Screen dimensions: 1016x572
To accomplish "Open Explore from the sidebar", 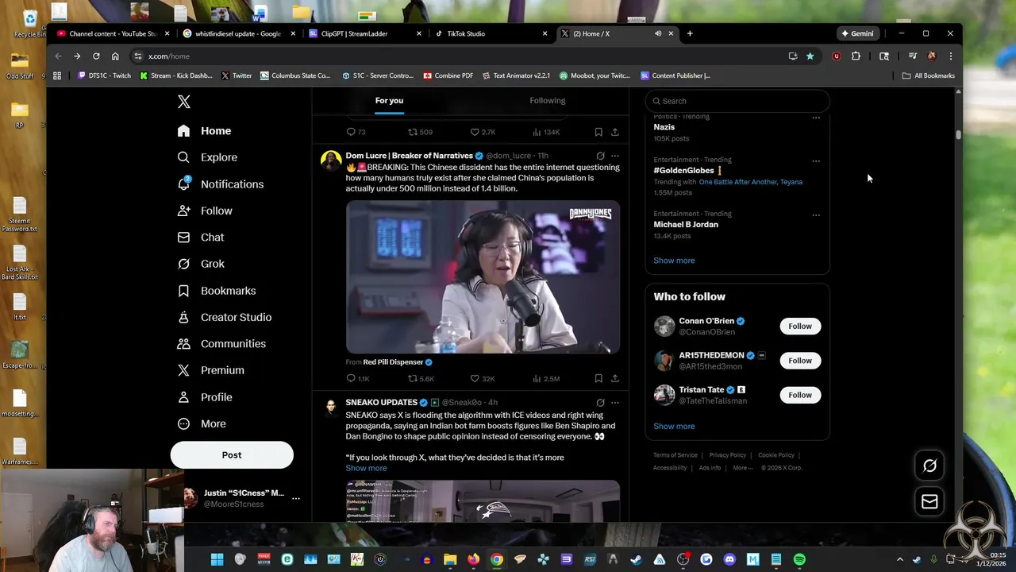I will (208, 157).
